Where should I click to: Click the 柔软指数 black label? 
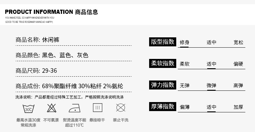163,63
